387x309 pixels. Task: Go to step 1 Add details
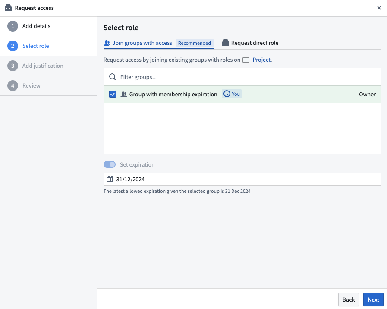[x=48, y=26]
